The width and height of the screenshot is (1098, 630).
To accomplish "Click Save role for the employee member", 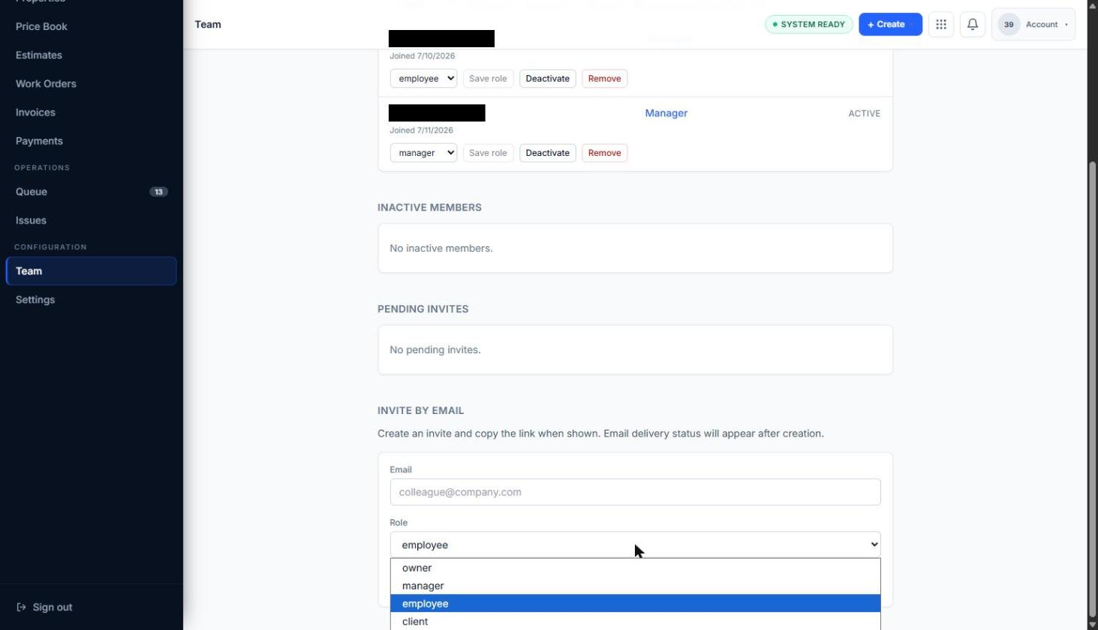I will [x=488, y=79].
